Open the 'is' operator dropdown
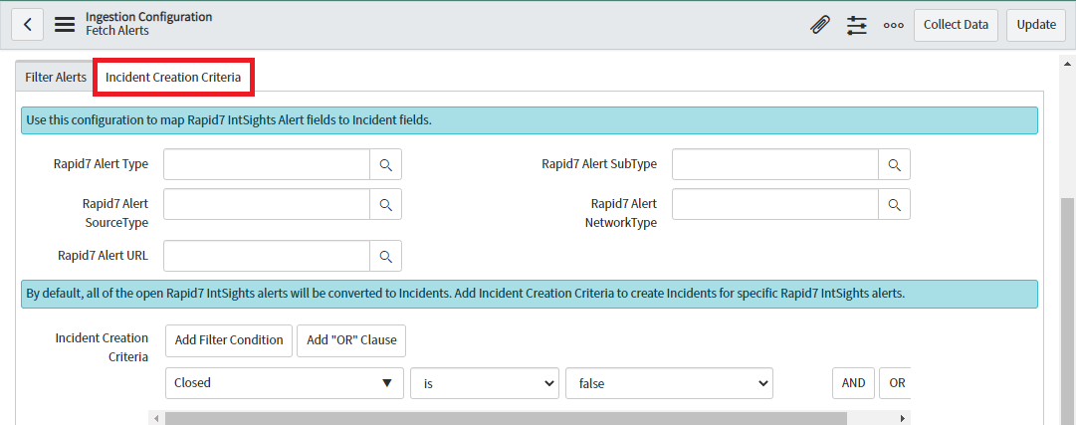Image resolution: width=1076 pixels, height=425 pixels. point(484,383)
